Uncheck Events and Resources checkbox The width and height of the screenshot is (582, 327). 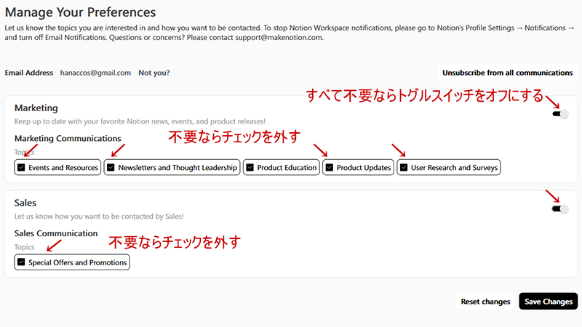21,167
